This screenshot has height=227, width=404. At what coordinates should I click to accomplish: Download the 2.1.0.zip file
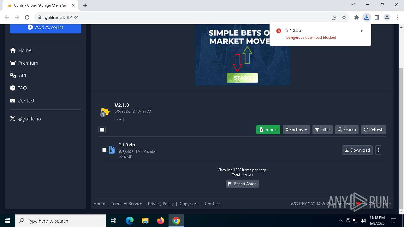pyautogui.click(x=357, y=150)
